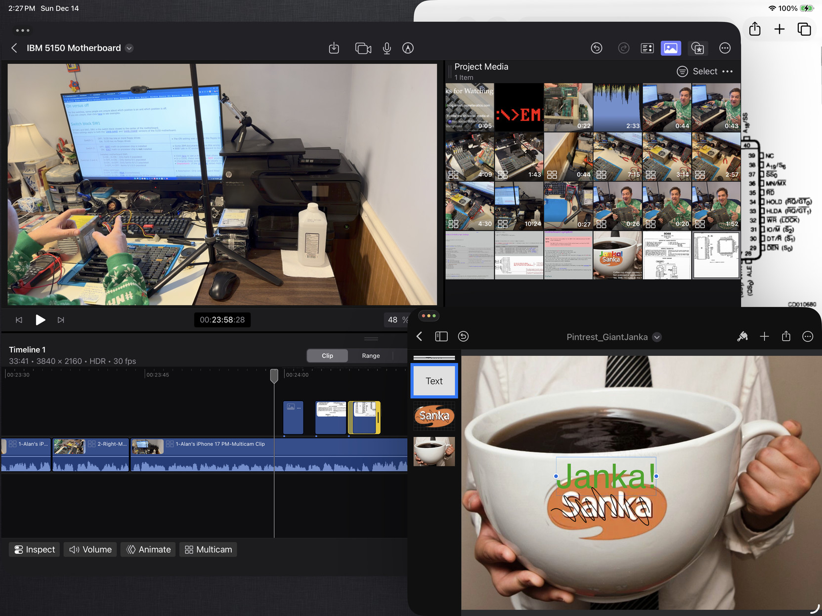Select the yellow-highlighted connected clip in timeline
The image size is (822, 616).
(364, 418)
